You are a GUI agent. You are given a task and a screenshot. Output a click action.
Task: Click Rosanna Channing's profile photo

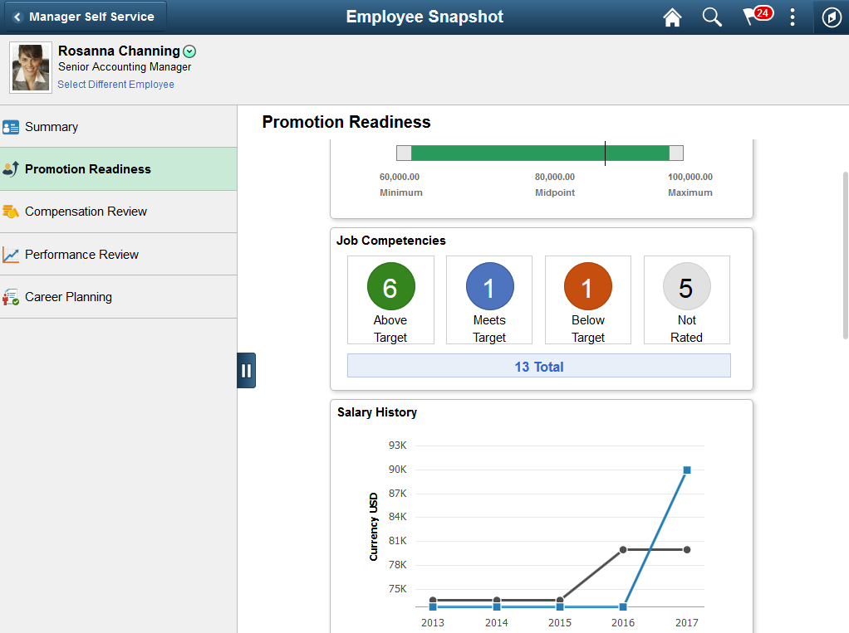[31, 67]
